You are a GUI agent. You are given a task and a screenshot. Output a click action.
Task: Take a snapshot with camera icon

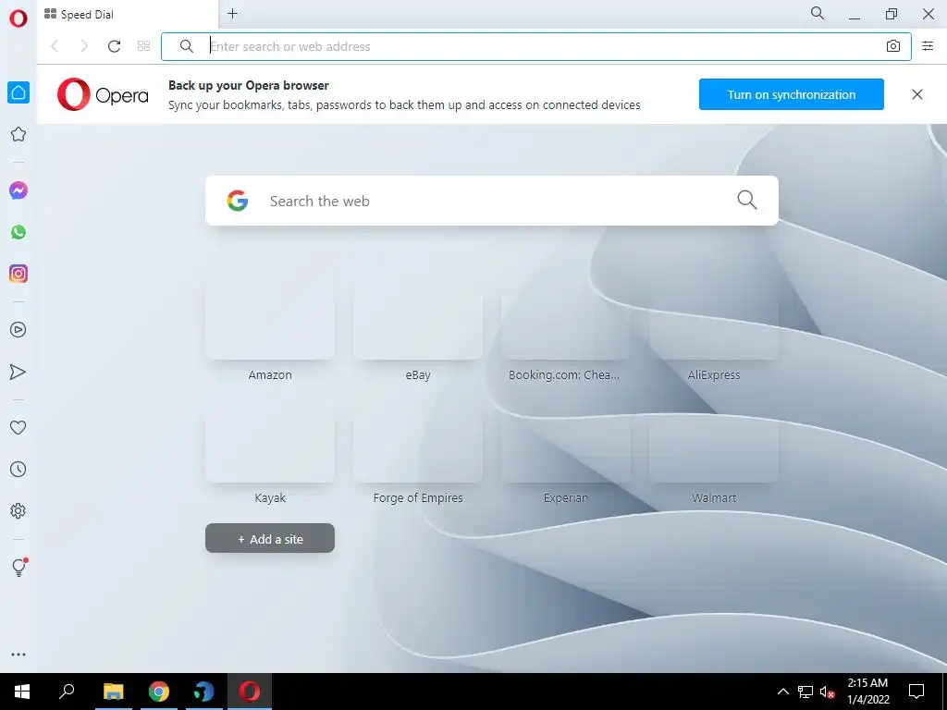pyautogui.click(x=893, y=46)
